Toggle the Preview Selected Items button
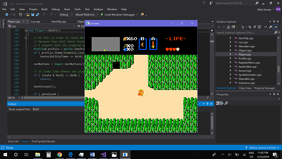 pyautogui.click(x=275, y=27)
